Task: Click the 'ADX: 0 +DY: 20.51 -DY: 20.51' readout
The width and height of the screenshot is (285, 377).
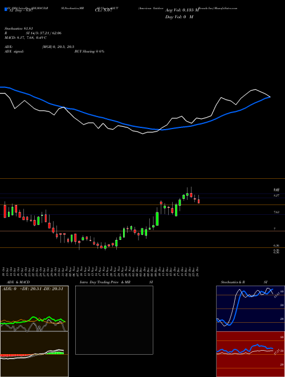Action: (32, 289)
